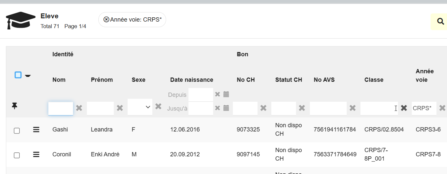Click the birth date 20.09.2012
This screenshot has width=447, height=174.
click(185, 154)
